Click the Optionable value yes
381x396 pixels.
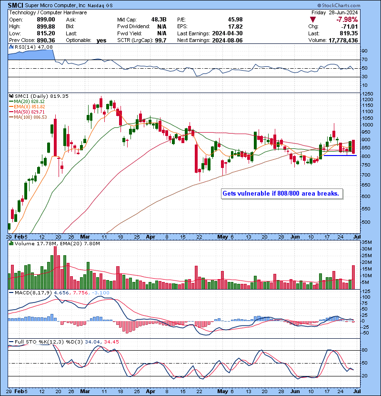click(101, 41)
